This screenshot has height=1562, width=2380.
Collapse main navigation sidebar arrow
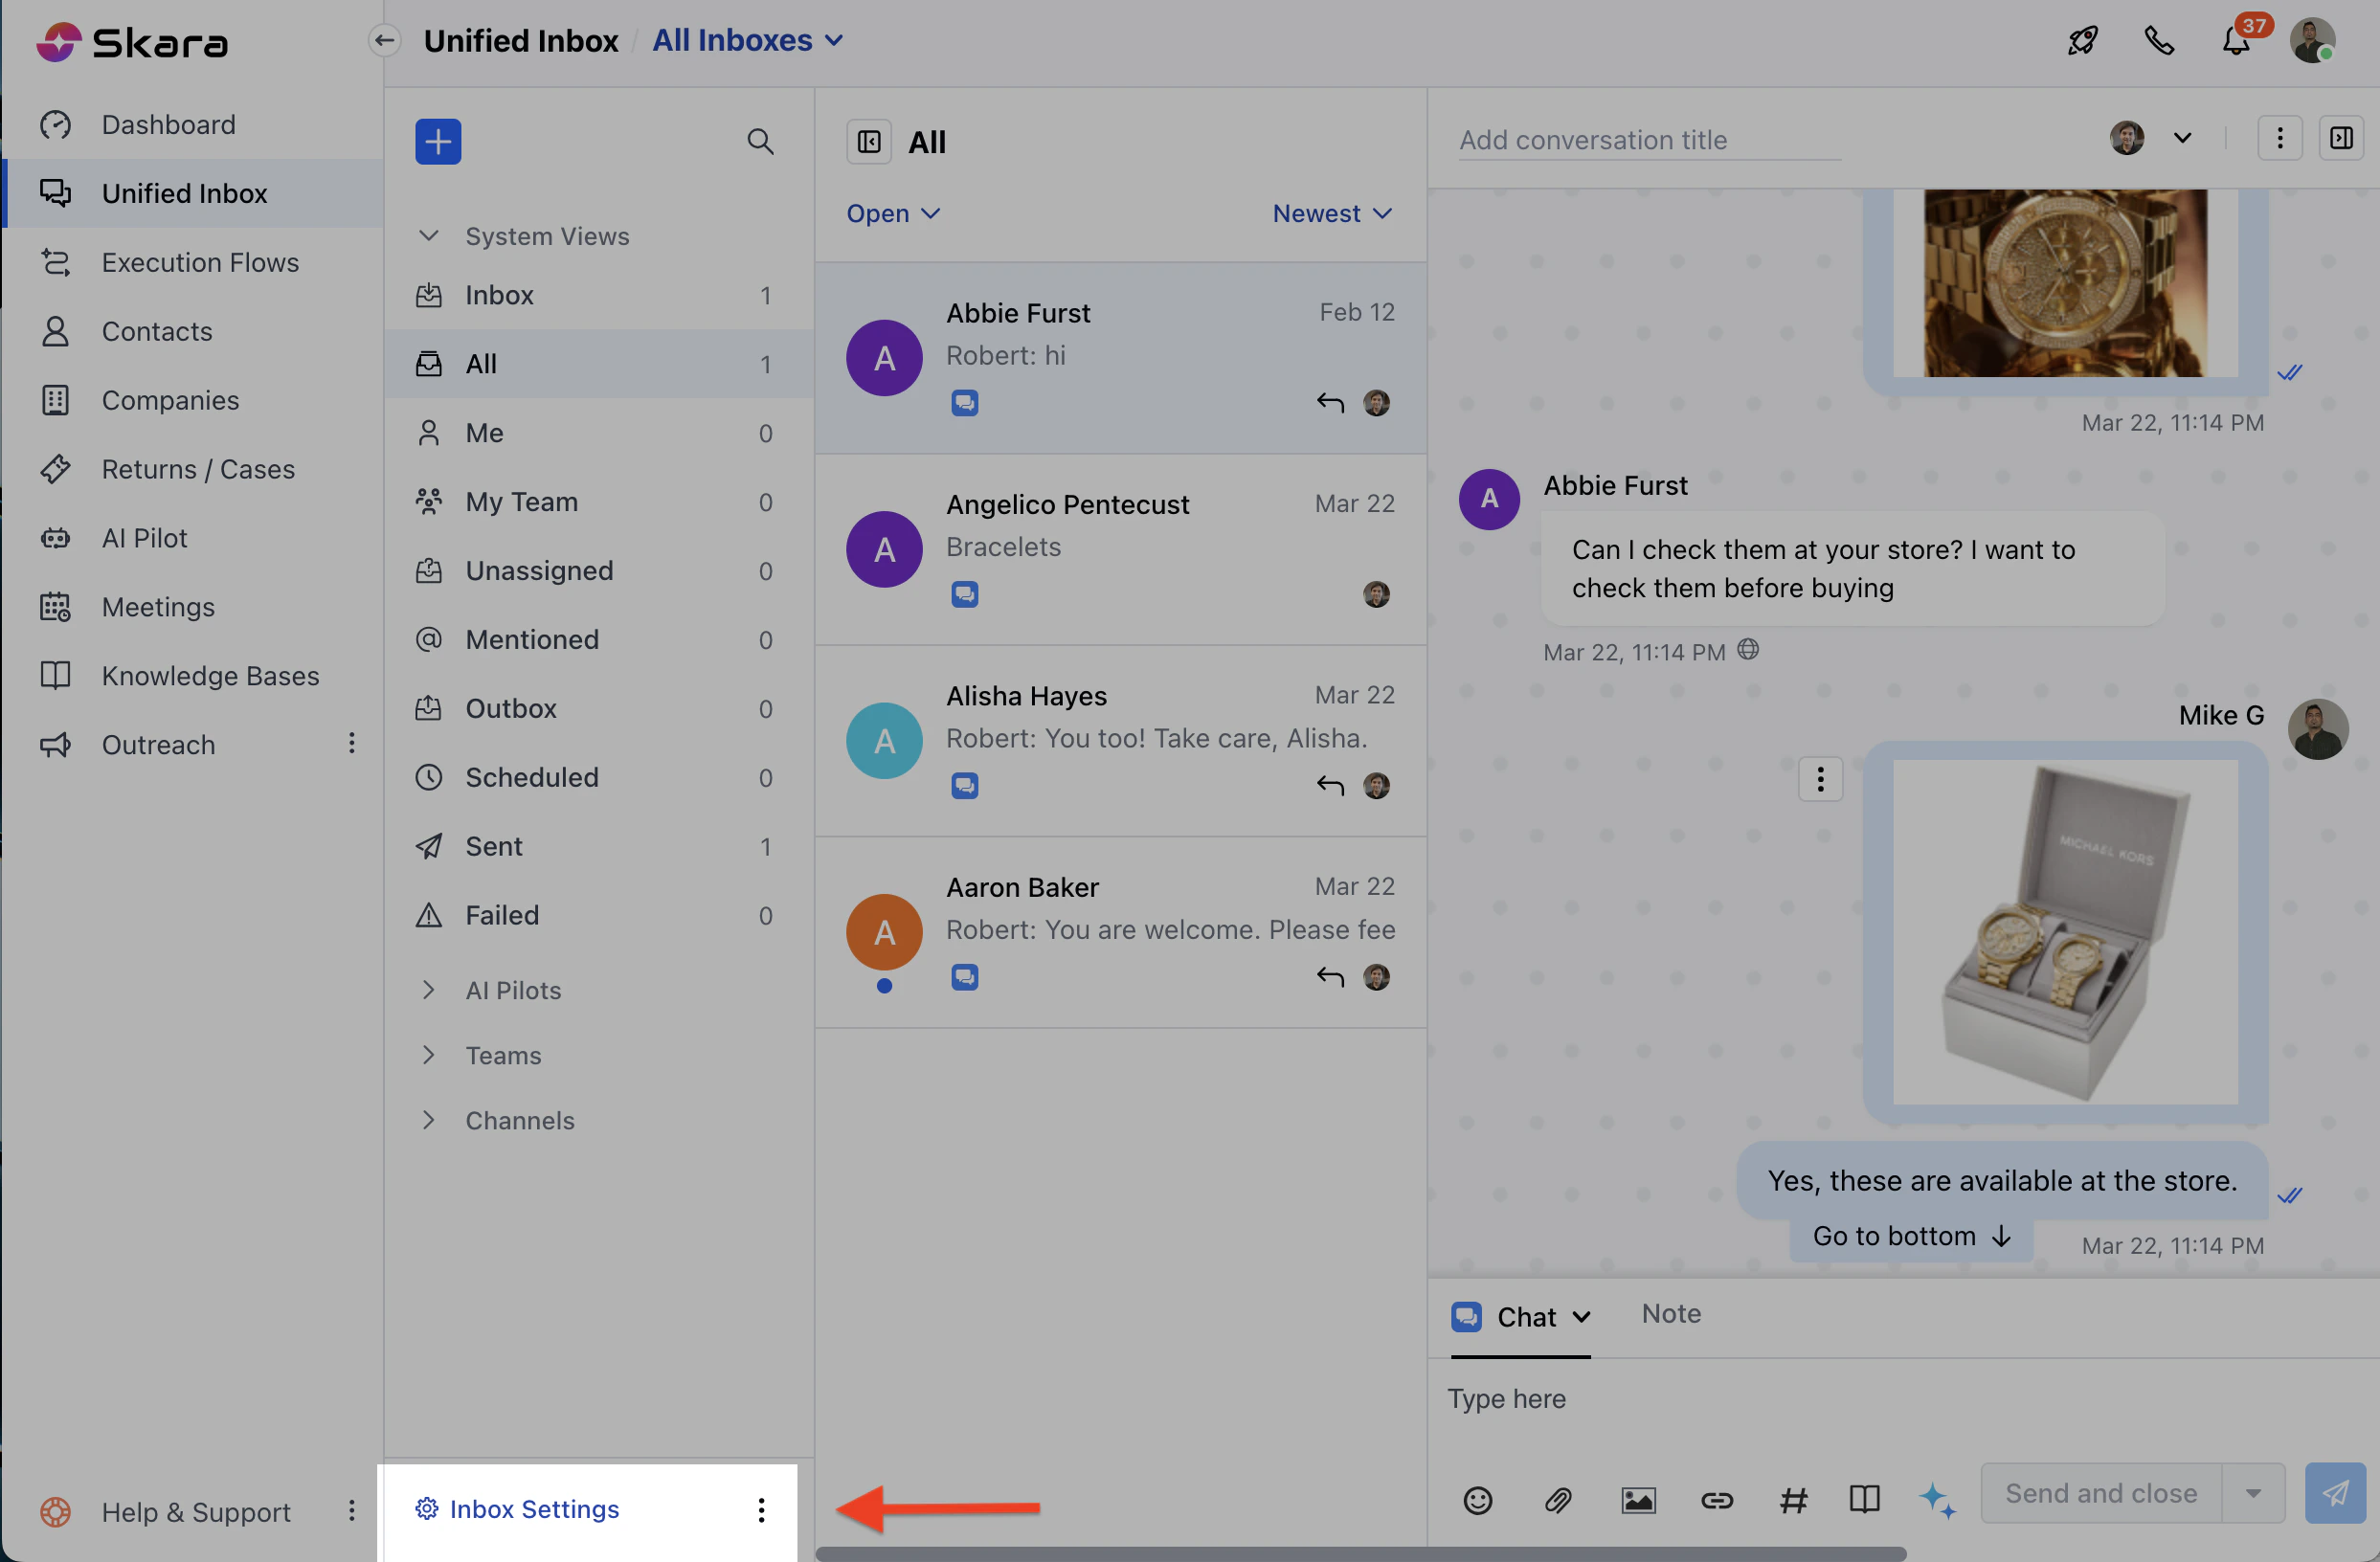pos(385,41)
